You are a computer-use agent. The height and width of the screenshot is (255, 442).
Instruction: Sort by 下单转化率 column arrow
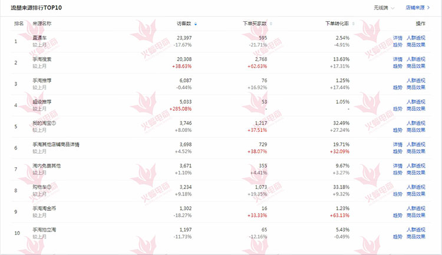pos(354,24)
